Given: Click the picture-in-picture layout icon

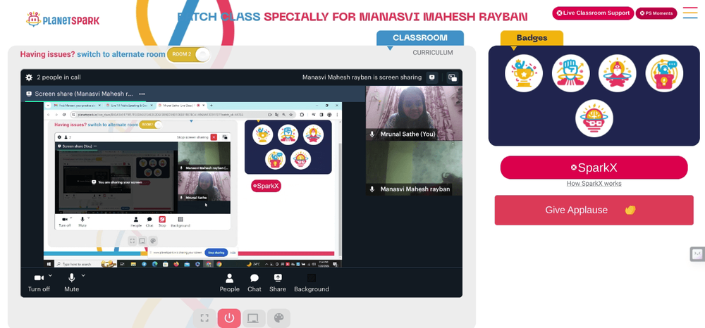Looking at the screenshot, I should click(453, 77).
